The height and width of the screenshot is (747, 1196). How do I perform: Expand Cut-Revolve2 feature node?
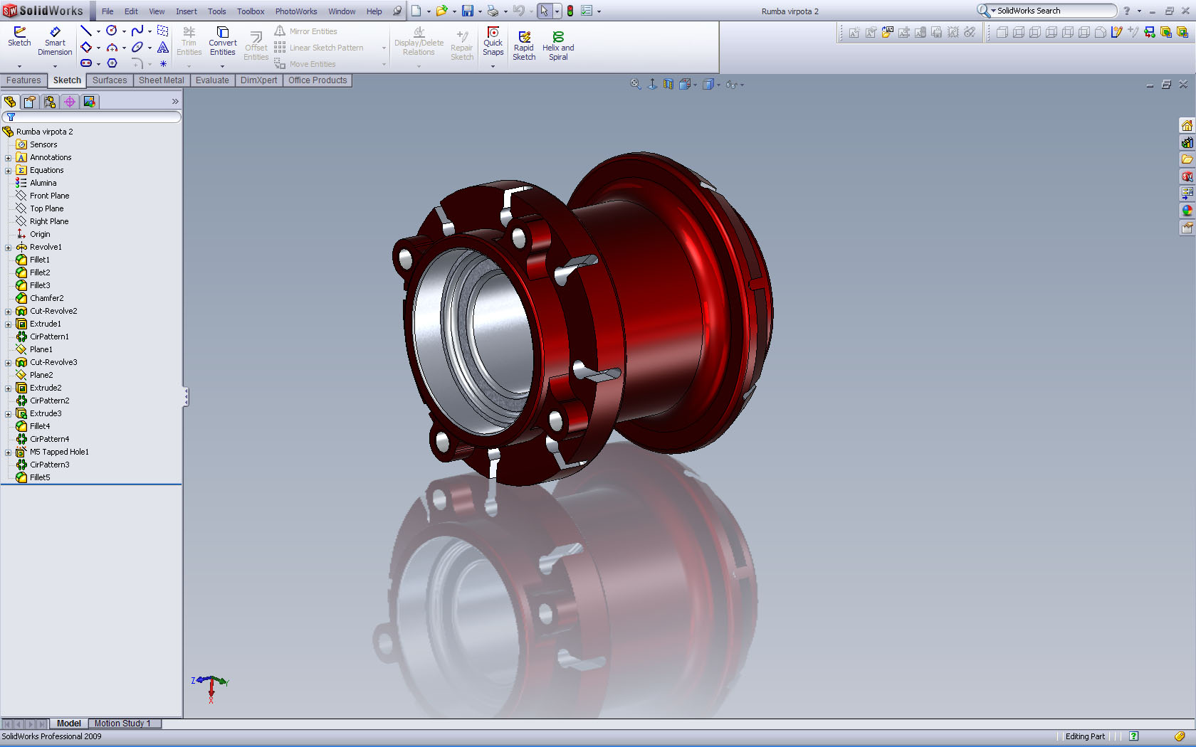9,312
